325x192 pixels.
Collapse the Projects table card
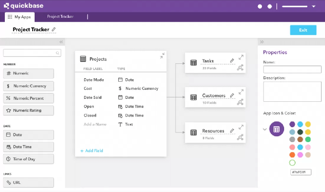[162, 56]
